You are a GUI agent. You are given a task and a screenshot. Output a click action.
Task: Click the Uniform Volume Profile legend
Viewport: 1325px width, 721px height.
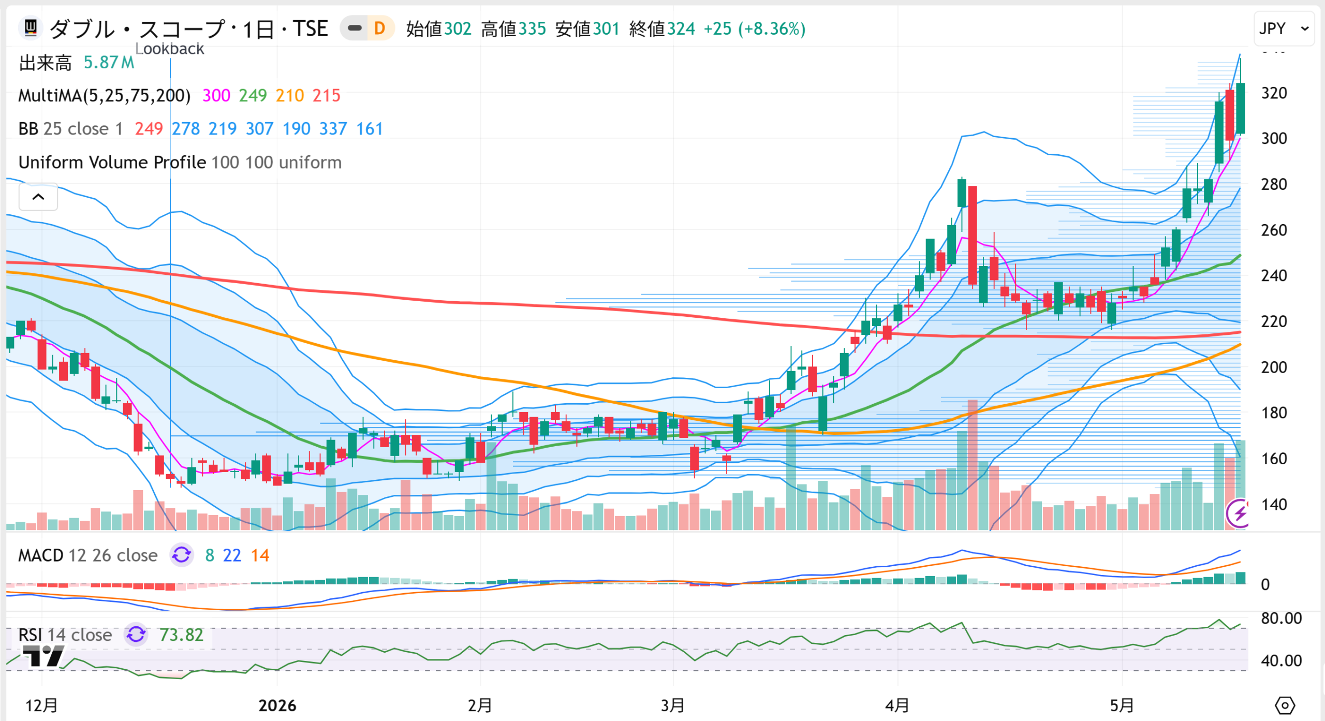coord(180,163)
